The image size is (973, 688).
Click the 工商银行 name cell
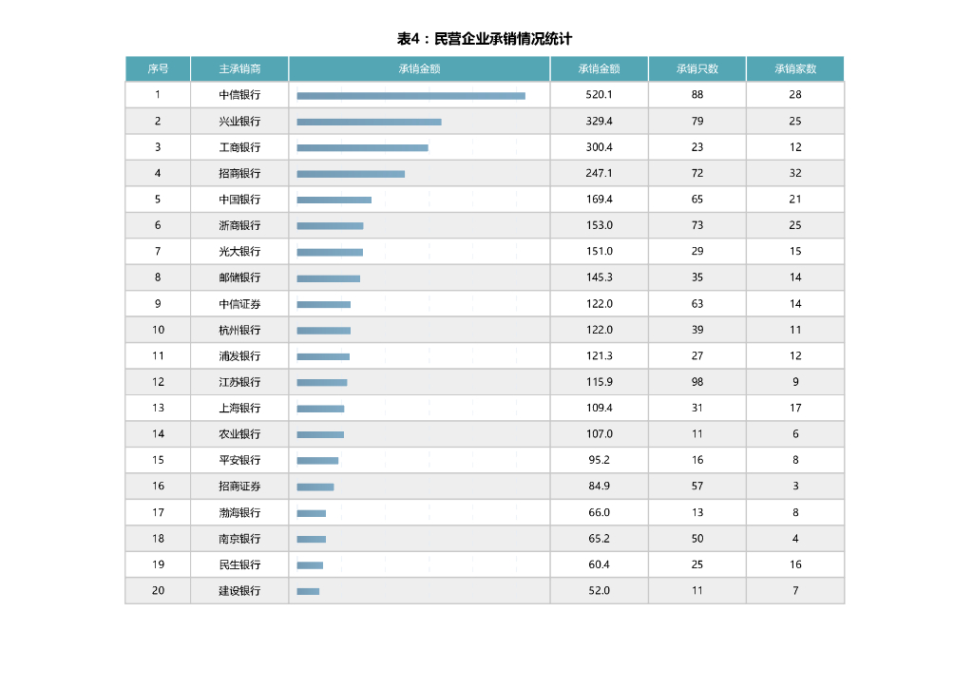[x=239, y=147]
